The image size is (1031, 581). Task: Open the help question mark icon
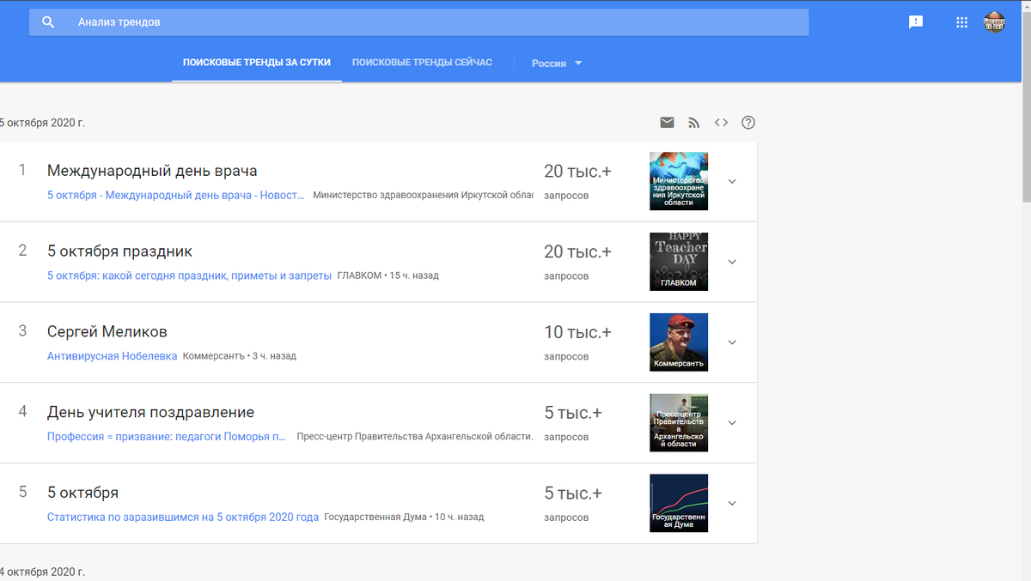click(x=748, y=123)
